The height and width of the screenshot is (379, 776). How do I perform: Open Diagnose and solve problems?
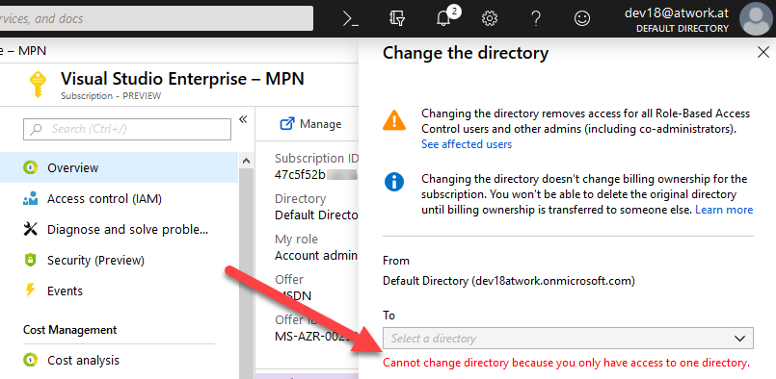tap(119, 229)
